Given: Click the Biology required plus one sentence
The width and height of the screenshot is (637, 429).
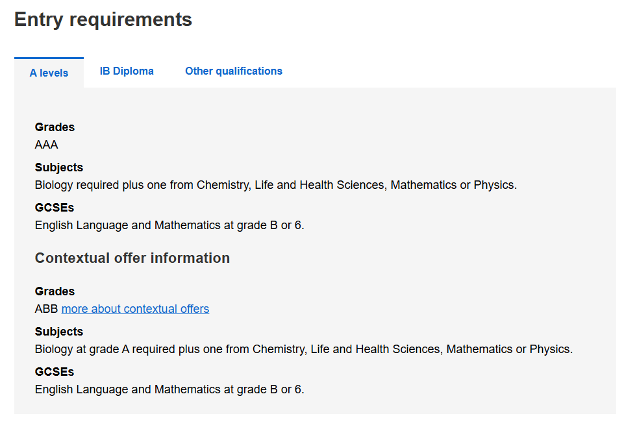Looking at the screenshot, I should (276, 185).
